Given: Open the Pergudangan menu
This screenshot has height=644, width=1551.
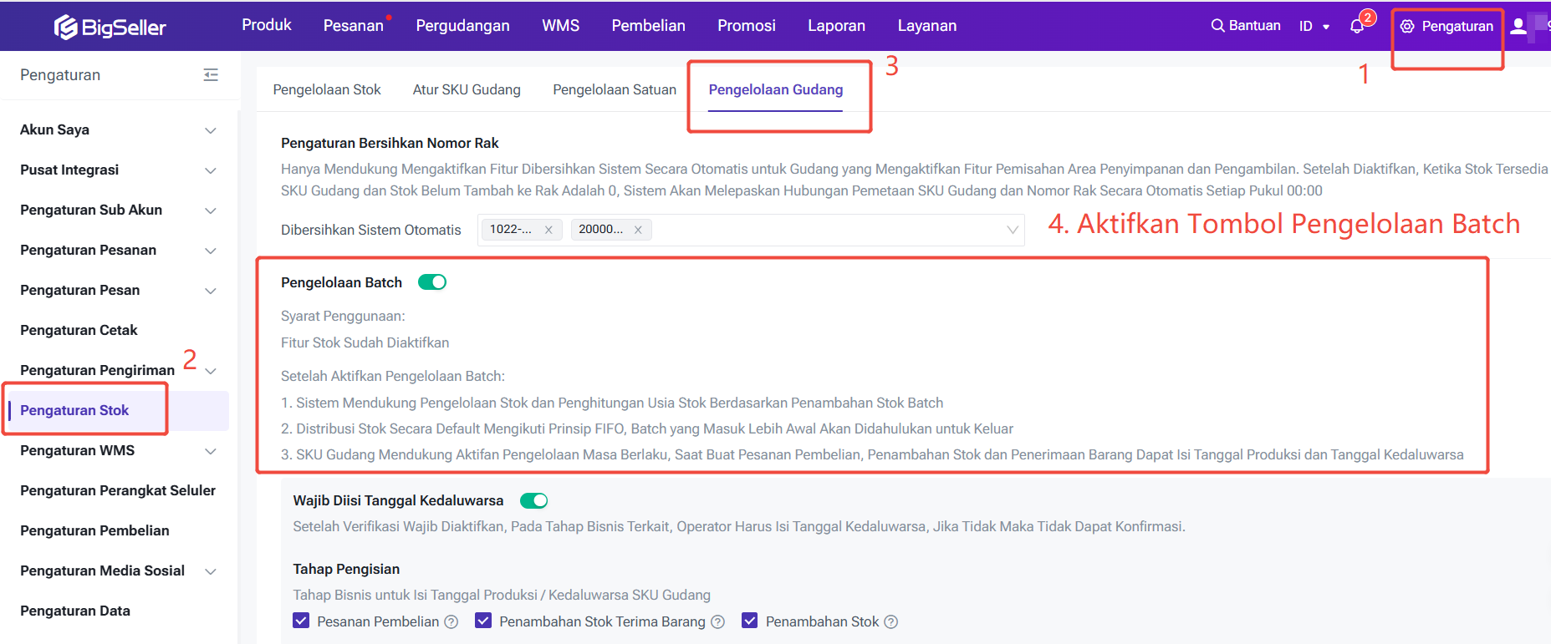Looking at the screenshot, I should click(x=462, y=26).
